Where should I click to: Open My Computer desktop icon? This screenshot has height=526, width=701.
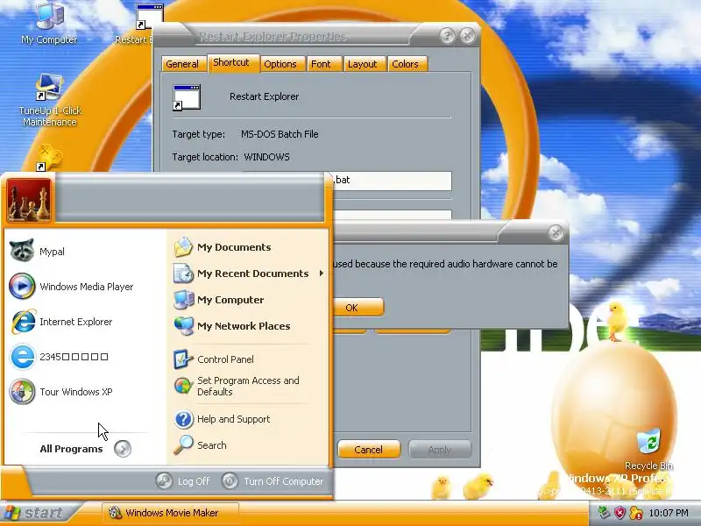tap(49, 23)
